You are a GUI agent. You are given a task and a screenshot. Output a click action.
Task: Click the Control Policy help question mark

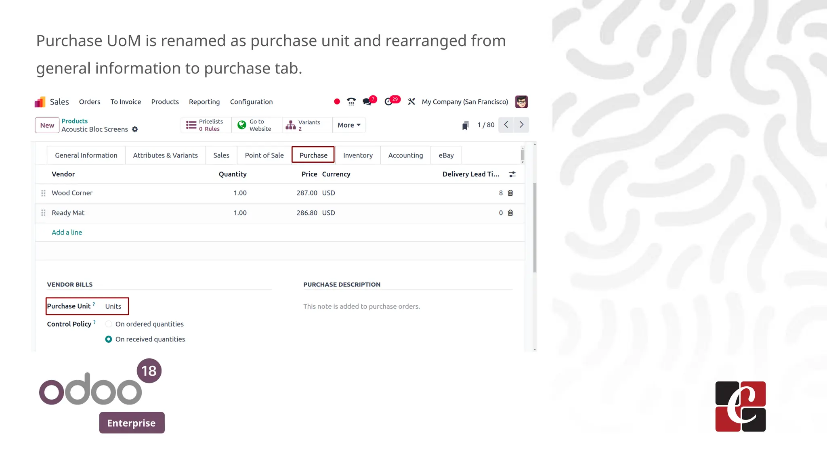[x=94, y=322]
